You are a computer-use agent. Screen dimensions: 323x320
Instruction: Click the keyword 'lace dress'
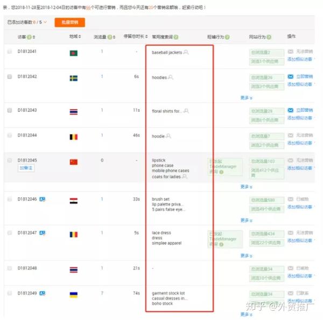(x=161, y=233)
